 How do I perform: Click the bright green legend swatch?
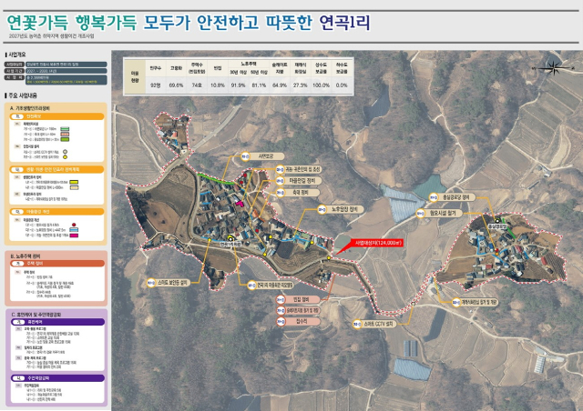[x=65, y=140]
